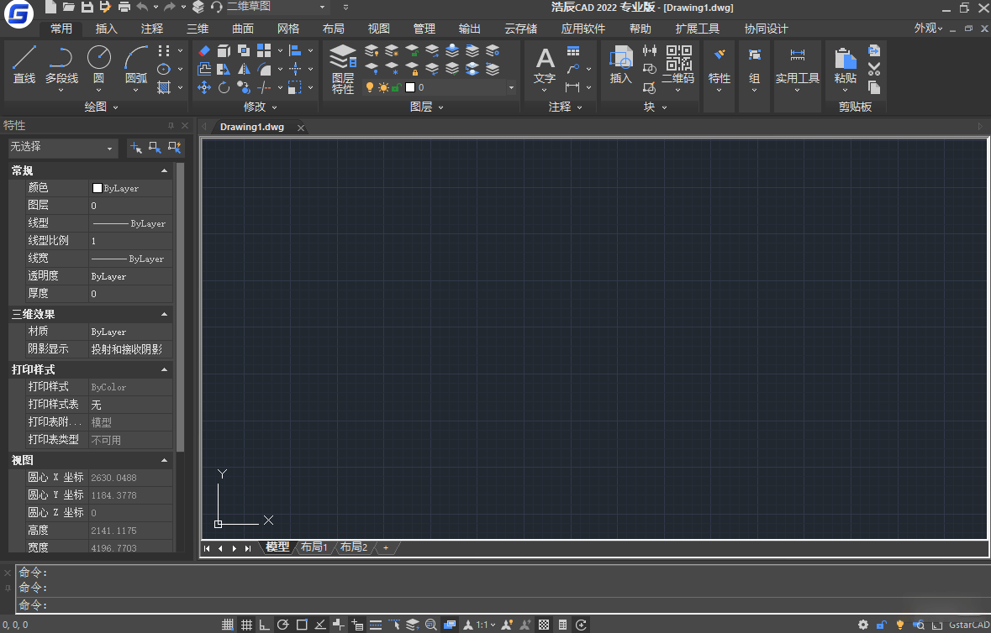Click the scissors cut icon
The image size is (991, 633).
click(x=874, y=69)
